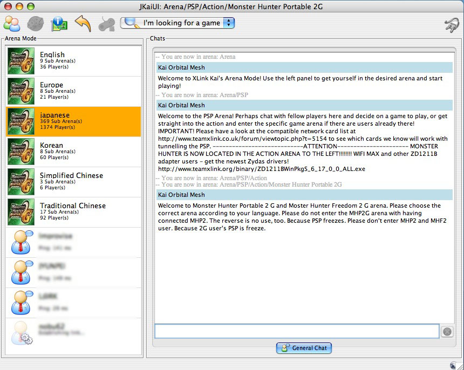Enter the English arena
This screenshot has height=370, width=464.
click(73, 61)
